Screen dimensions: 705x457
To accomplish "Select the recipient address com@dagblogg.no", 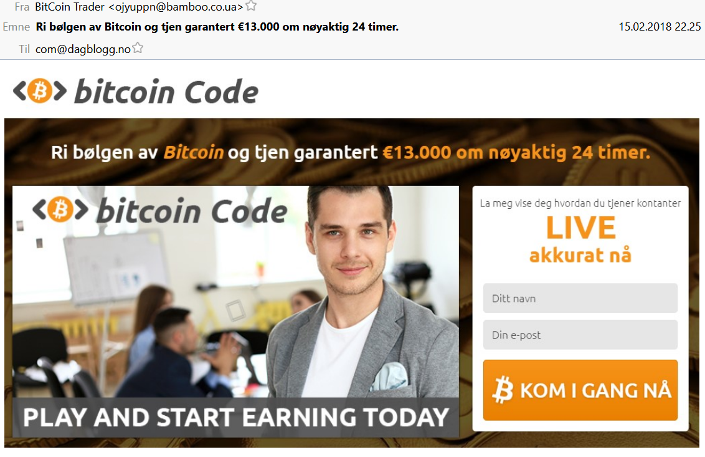I will point(83,49).
